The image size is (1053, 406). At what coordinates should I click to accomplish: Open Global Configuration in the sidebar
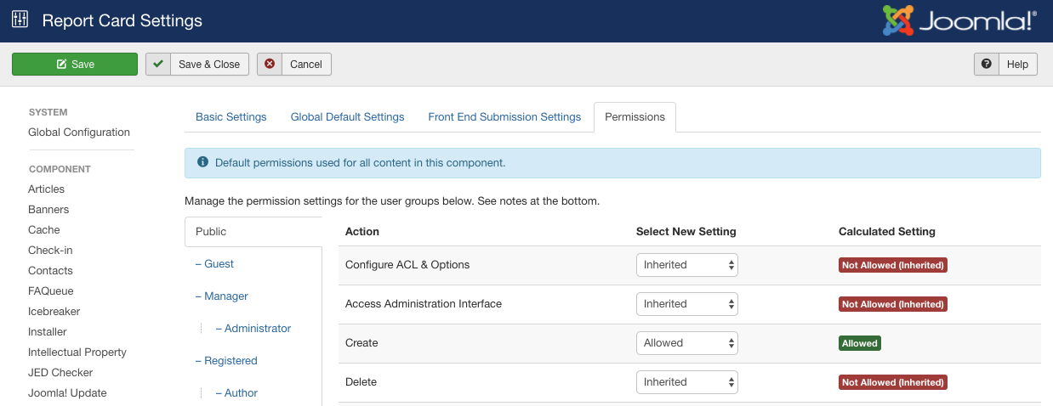(79, 133)
